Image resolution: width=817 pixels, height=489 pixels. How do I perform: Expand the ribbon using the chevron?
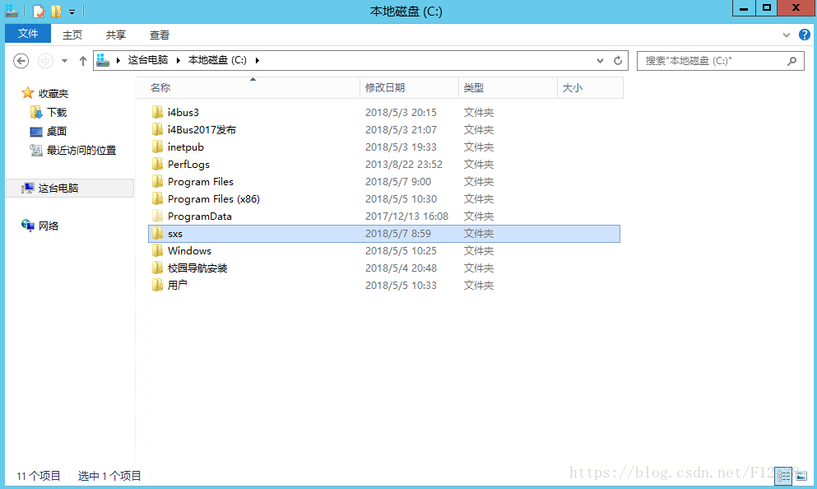click(787, 35)
